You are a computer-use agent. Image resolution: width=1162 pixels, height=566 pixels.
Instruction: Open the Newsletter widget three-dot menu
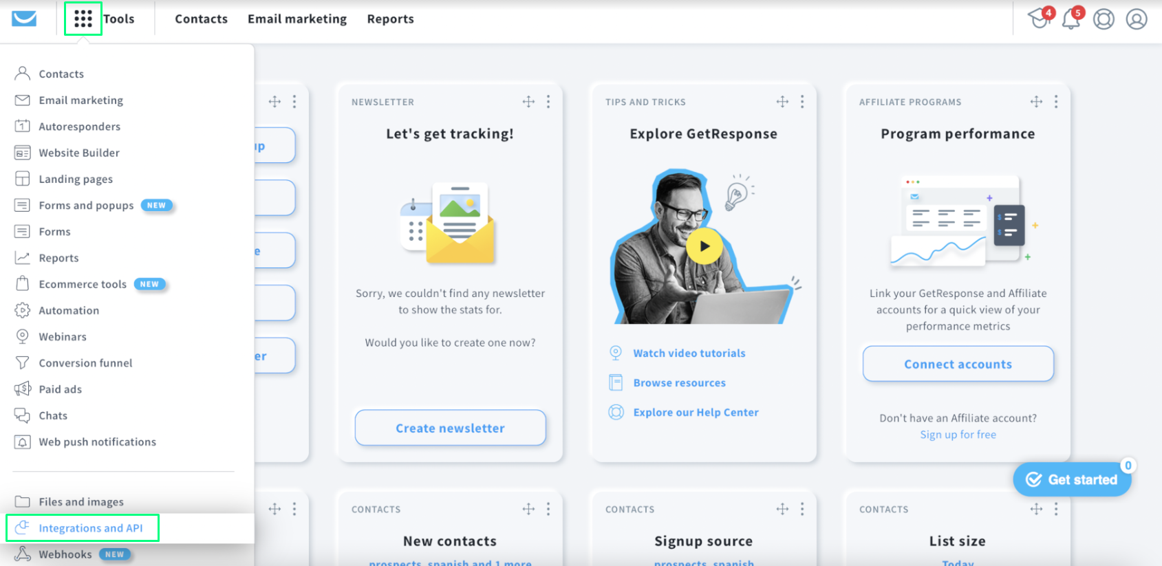coord(548,102)
